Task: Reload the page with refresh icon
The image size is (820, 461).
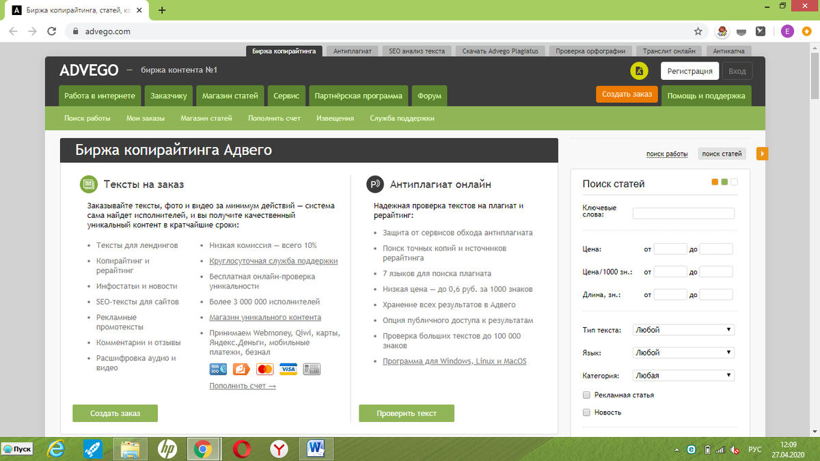Action: [51, 31]
